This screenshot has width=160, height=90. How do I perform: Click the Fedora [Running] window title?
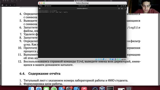coord(82,3)
